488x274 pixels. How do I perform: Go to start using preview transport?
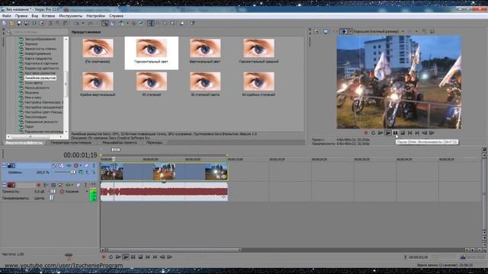click(x=410, y=133)
